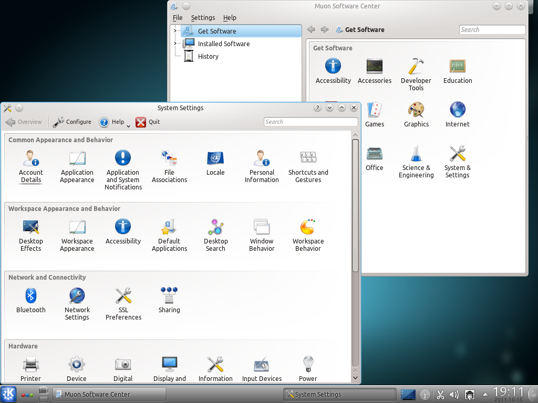Expand the Installed Software tree node
The width and height of the screenshot is (538, 403).
[175, 44]
